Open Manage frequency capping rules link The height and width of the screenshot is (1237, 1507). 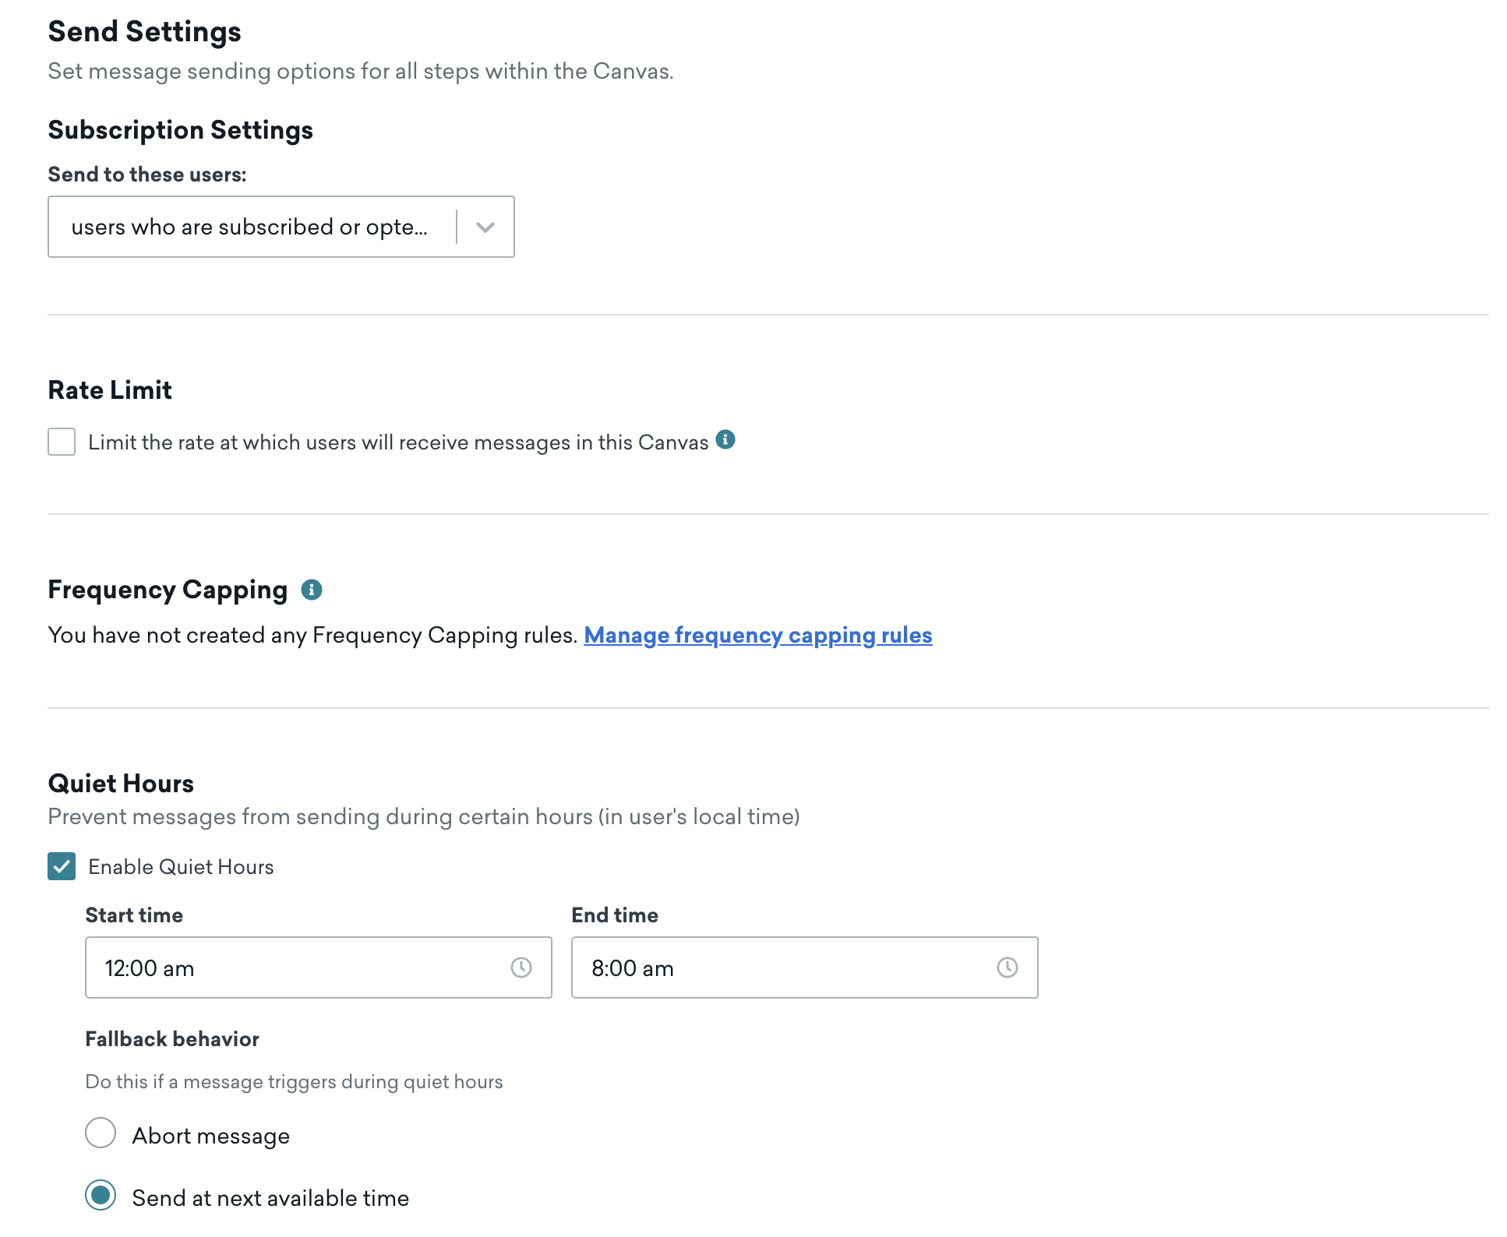click(x=758, y=636)
